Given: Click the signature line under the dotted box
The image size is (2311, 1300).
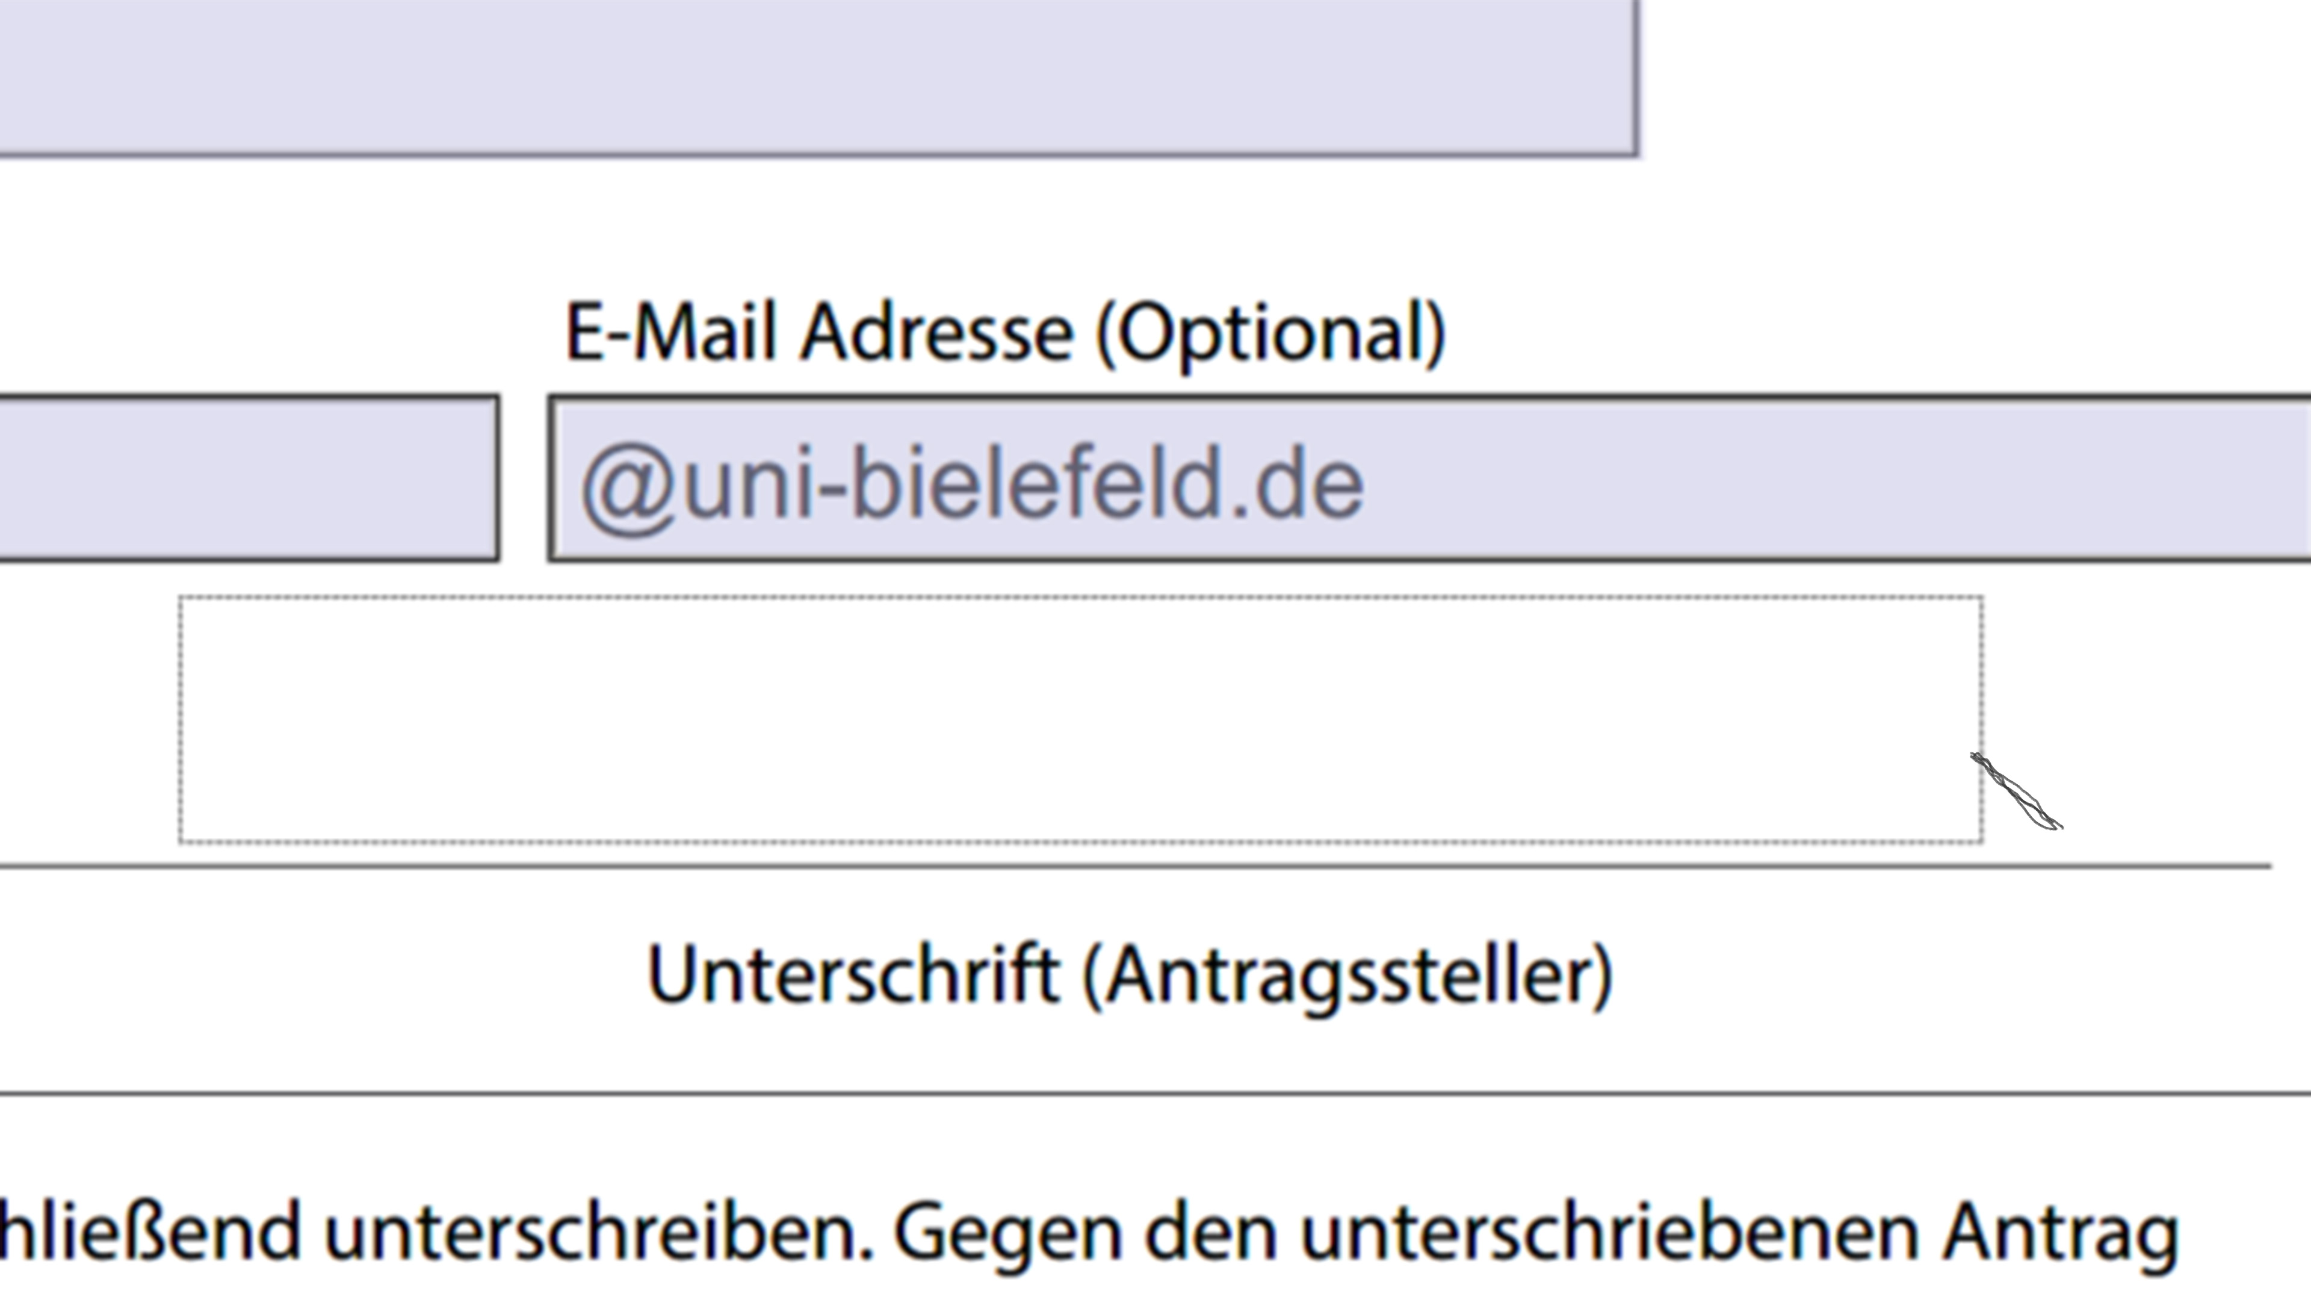Looking at the screenshot, I should (1135, 867).
